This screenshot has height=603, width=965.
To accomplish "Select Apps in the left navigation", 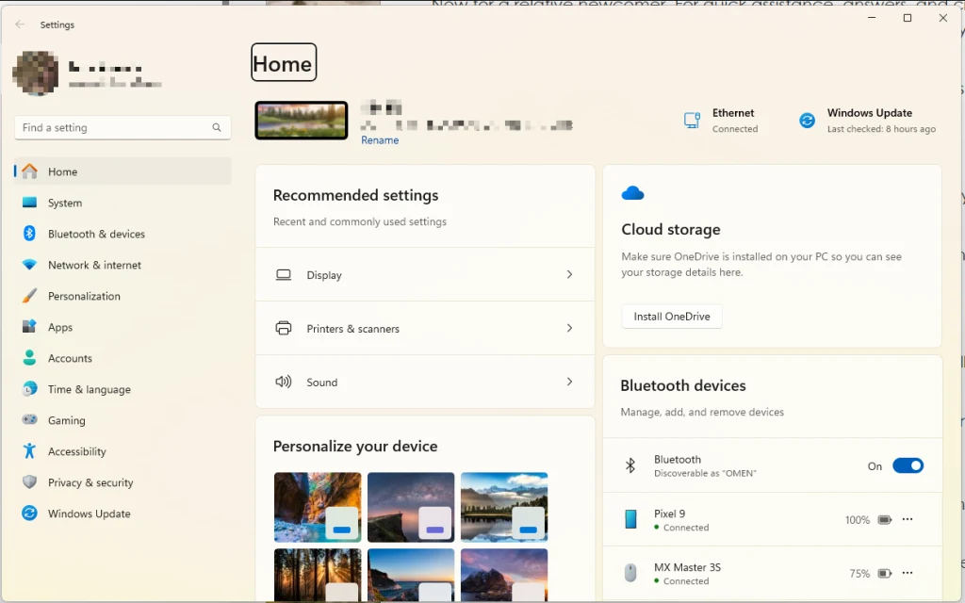I will pos(60,327).
